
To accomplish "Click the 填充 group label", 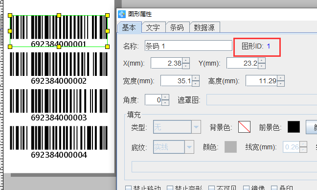I will [134, 115].
